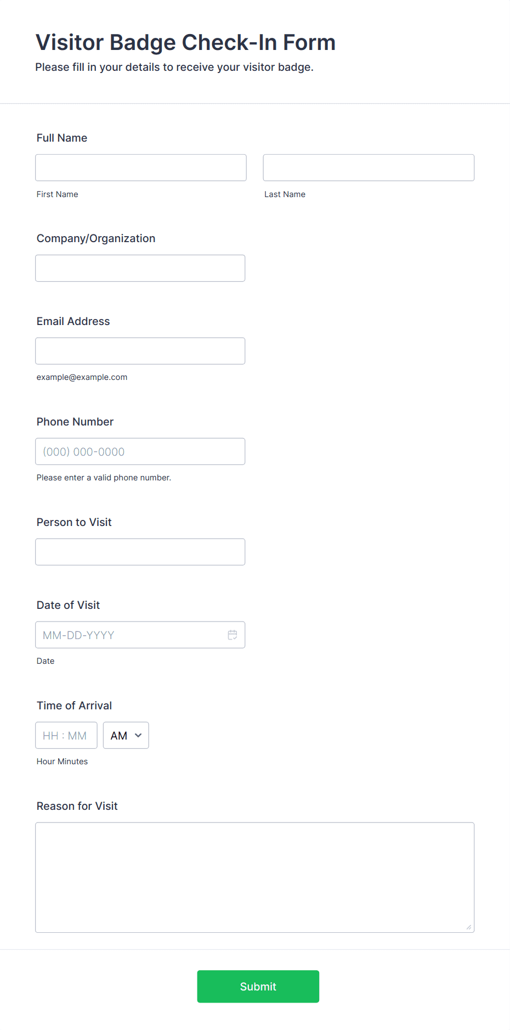This screenshot has height=1030, width=510.
Task: Click the Email Address label
Action: point(73,321)
